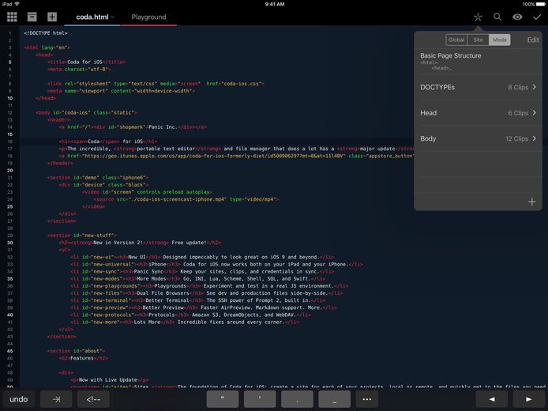548x411 pixels.
Task: Tap the checkmark done icon
Action: 537,17
